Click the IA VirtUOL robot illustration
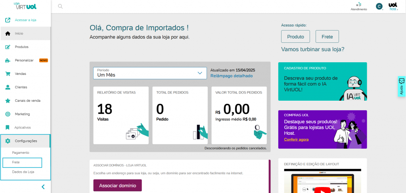 coord(353,88)
